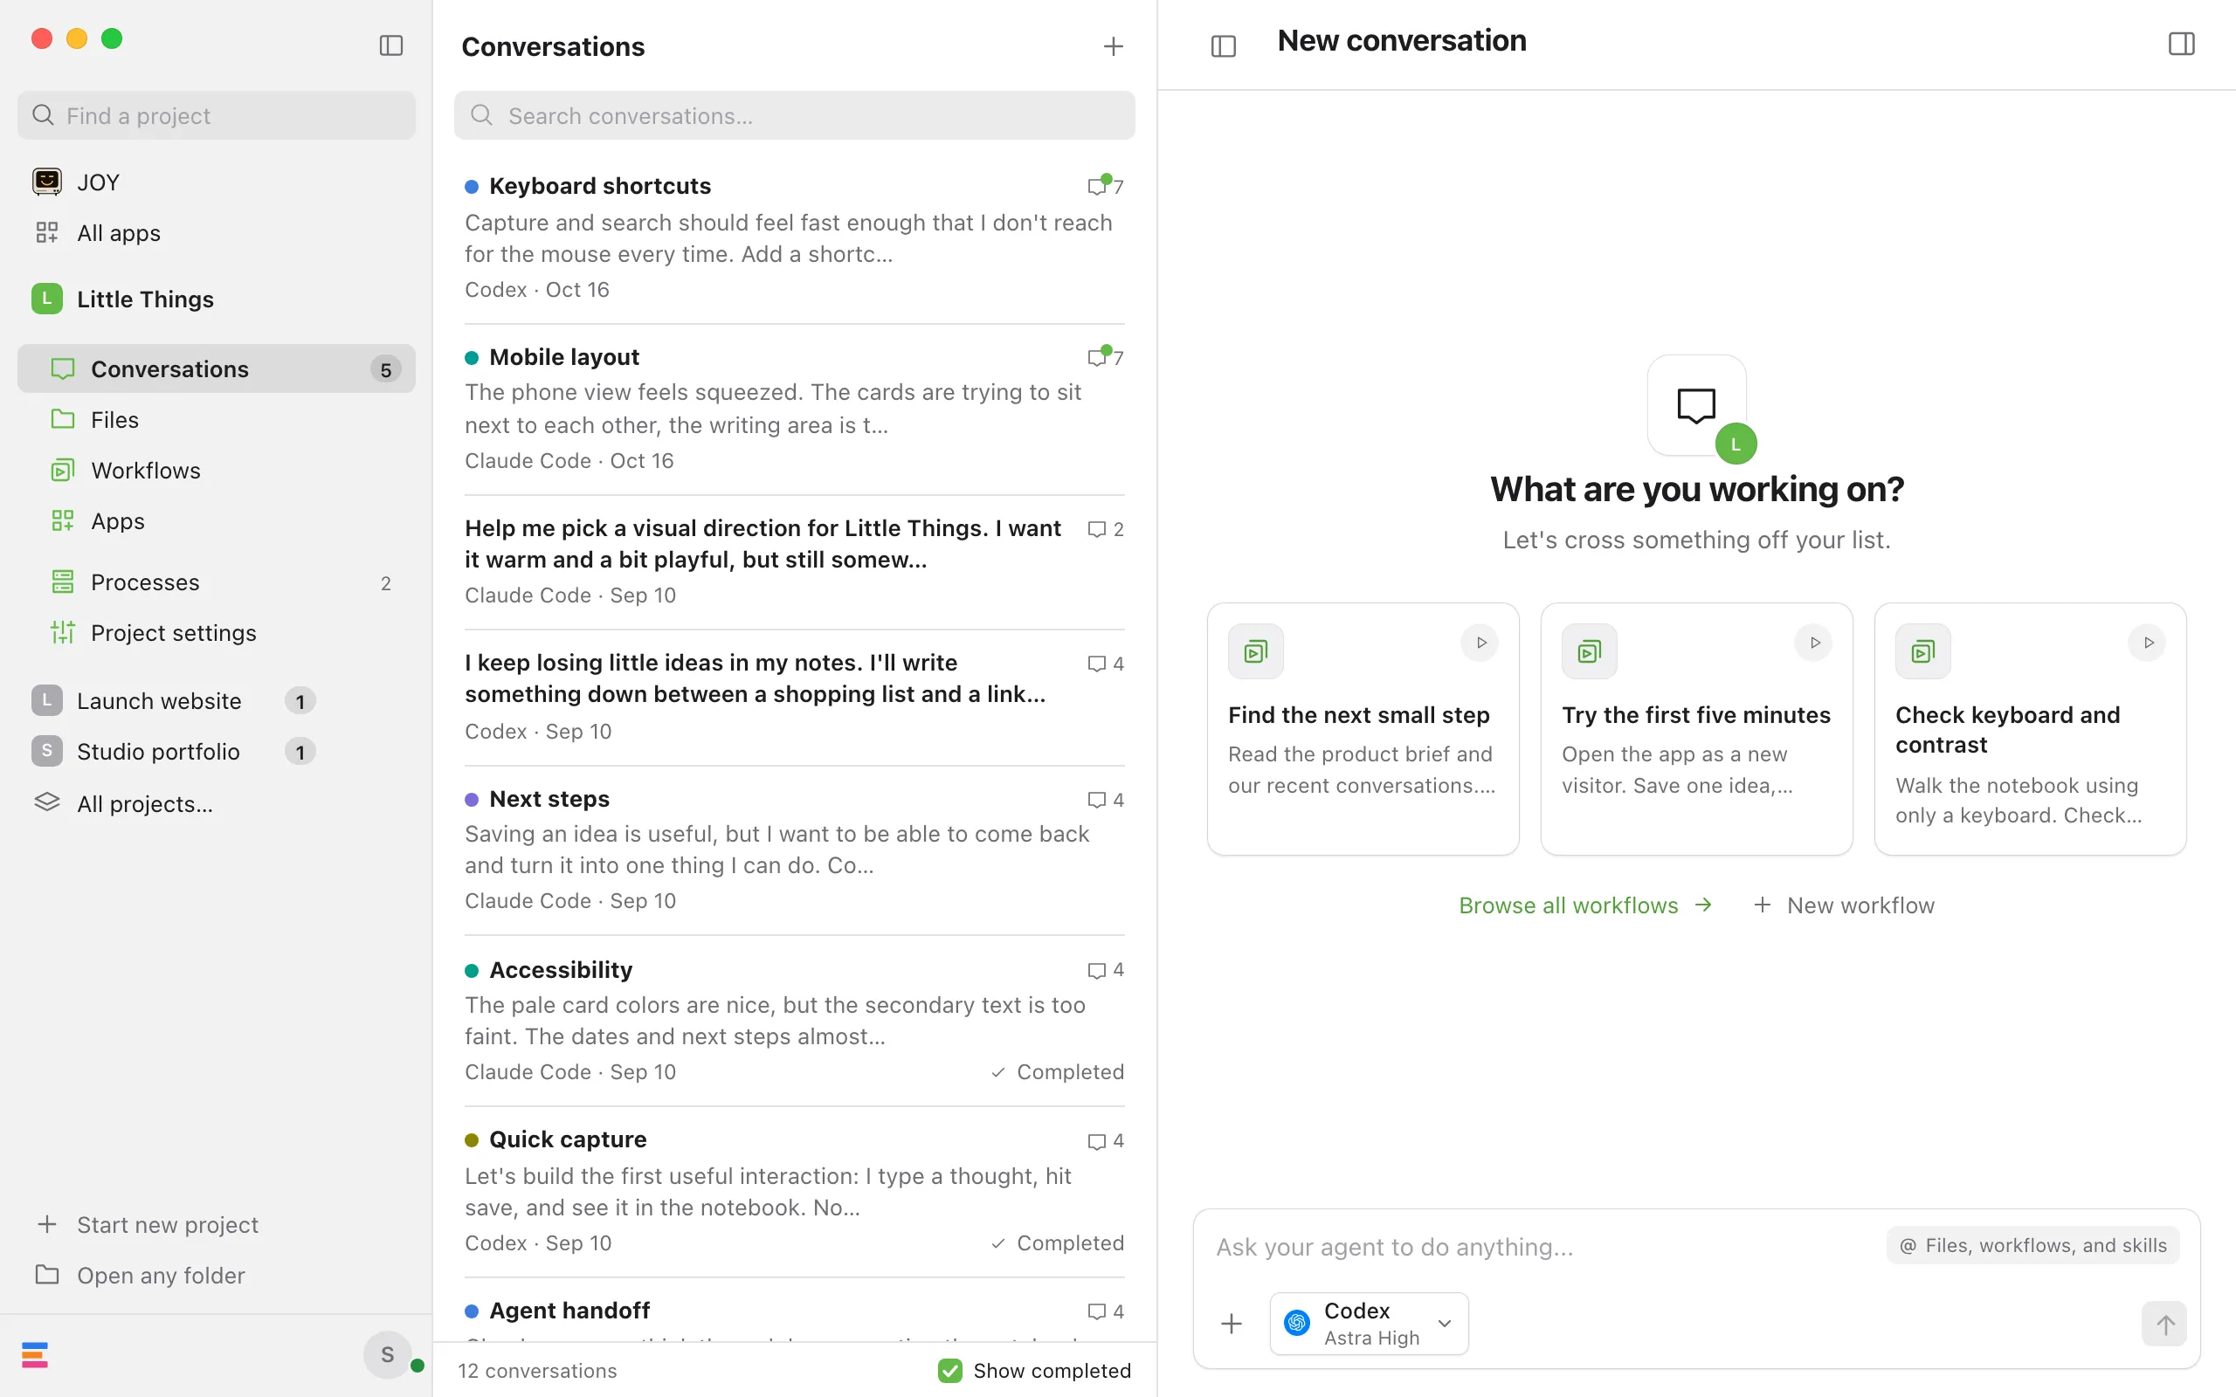Open All projects... list

tap(217, 803)
